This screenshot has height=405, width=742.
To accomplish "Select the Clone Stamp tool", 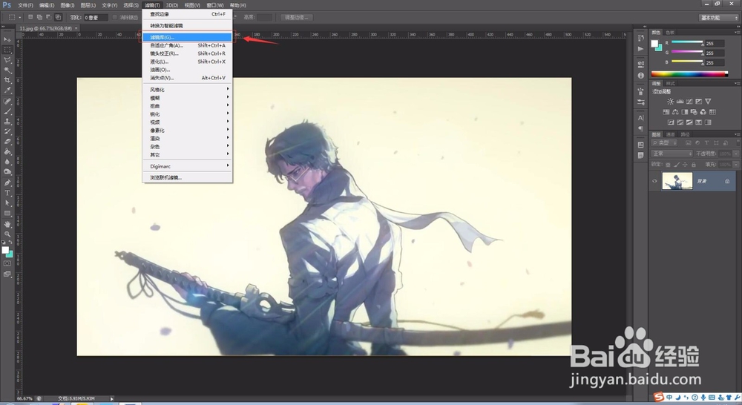I will click(x=7, y=122).
